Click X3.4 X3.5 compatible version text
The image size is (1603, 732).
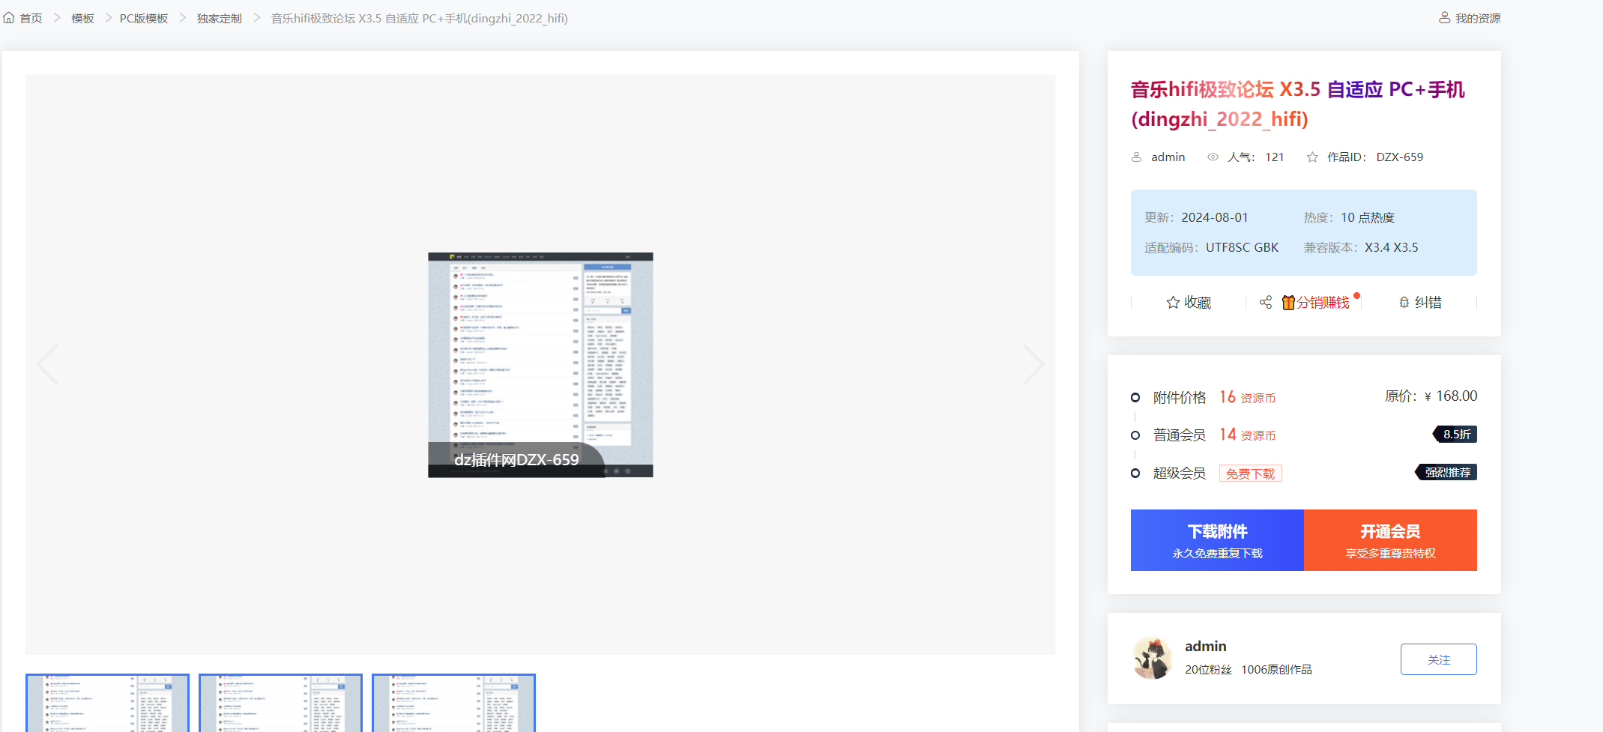click(1391, 247)
